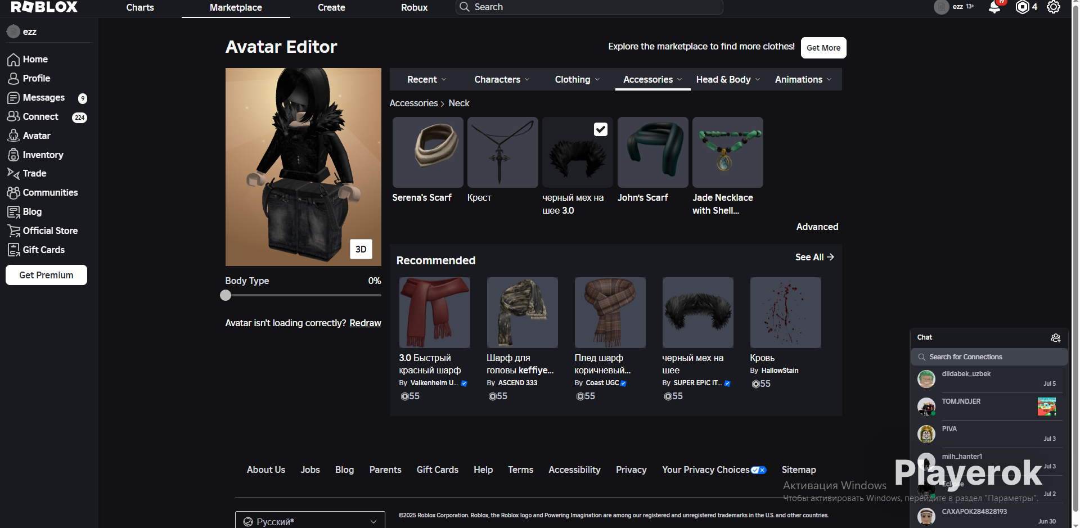Click the Redraw link
Image resolution: width=1080 pixels, height=528 pixels.
[x=365, y=323]
